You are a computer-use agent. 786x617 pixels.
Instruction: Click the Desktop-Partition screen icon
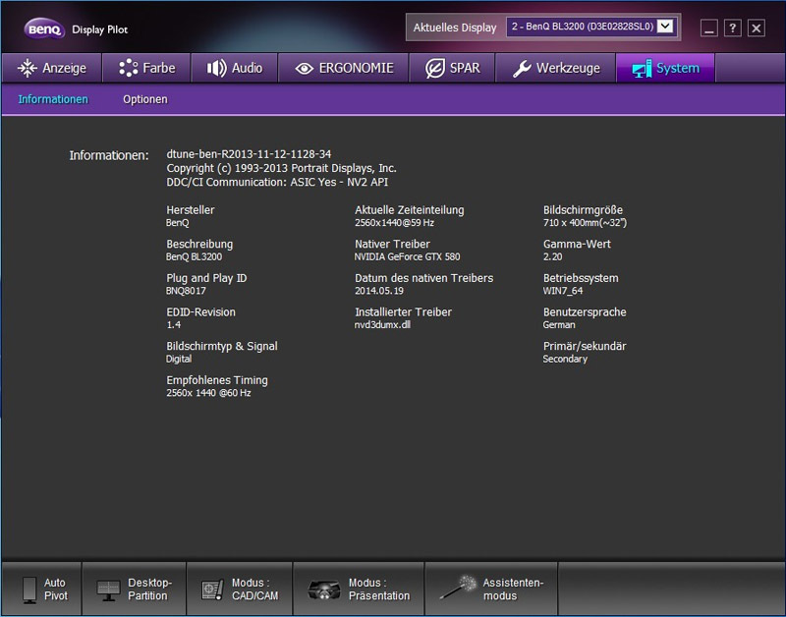tap(108, 589)
